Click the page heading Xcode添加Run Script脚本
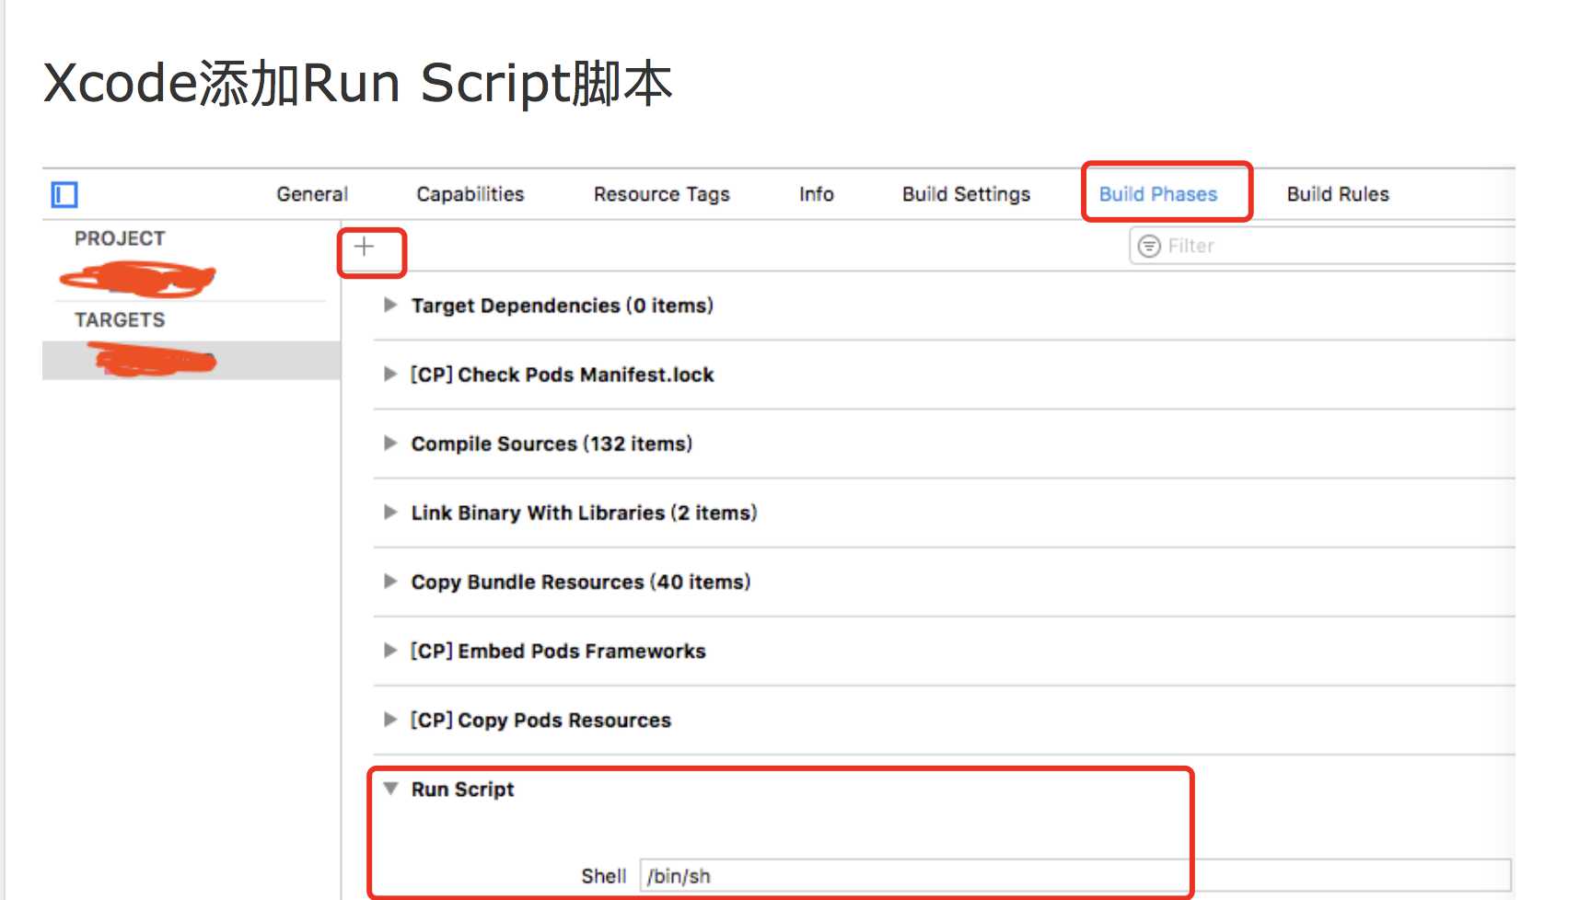 pos(358,83)
